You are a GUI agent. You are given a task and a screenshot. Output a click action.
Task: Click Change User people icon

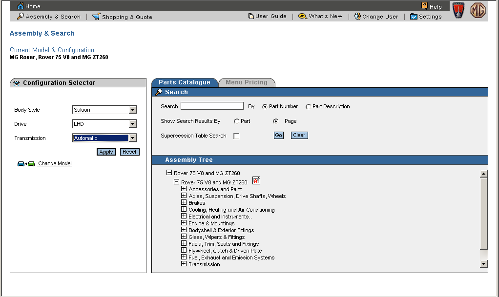[x=357, y=16]
